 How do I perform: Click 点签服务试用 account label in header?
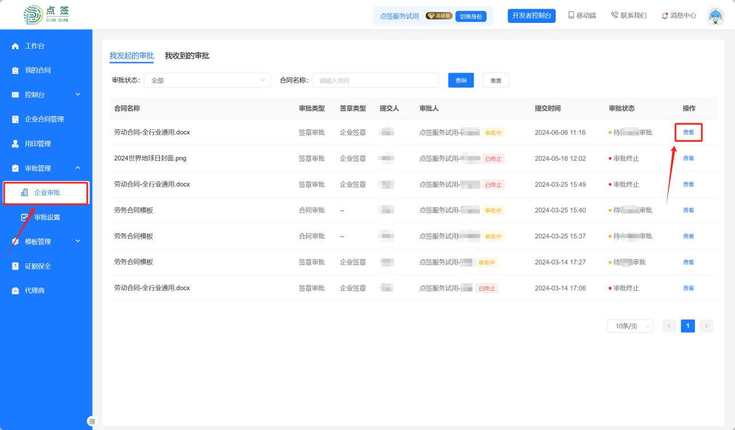[x=399, y=16]
